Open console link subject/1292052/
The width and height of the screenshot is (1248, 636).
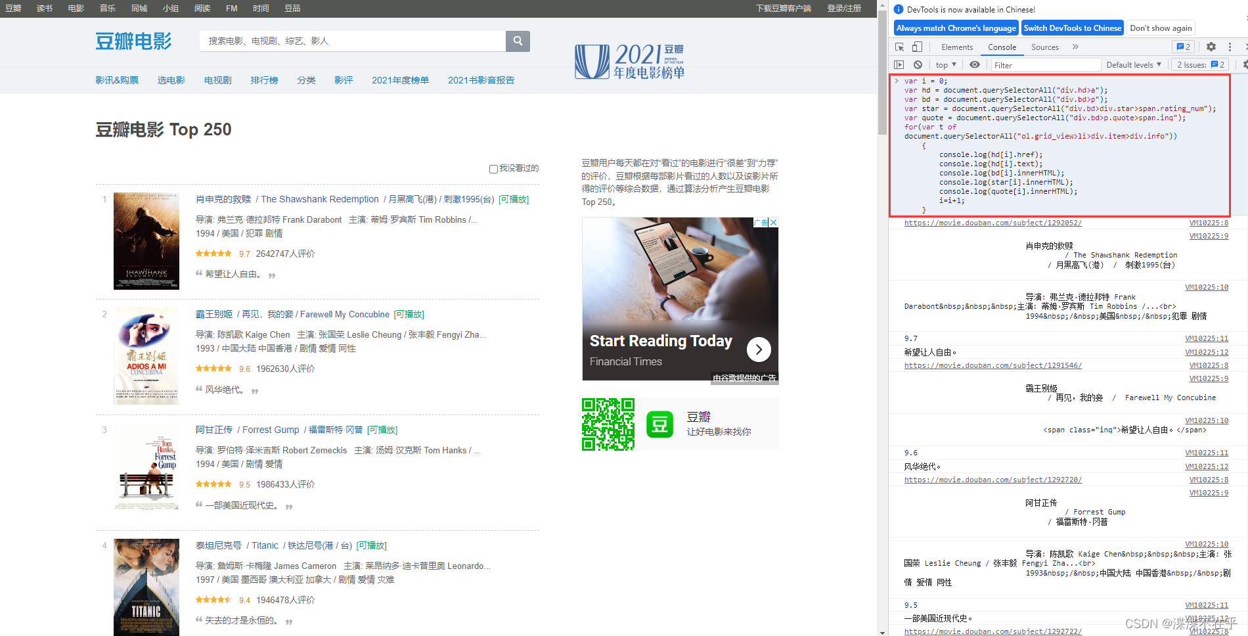pos(992,223)
